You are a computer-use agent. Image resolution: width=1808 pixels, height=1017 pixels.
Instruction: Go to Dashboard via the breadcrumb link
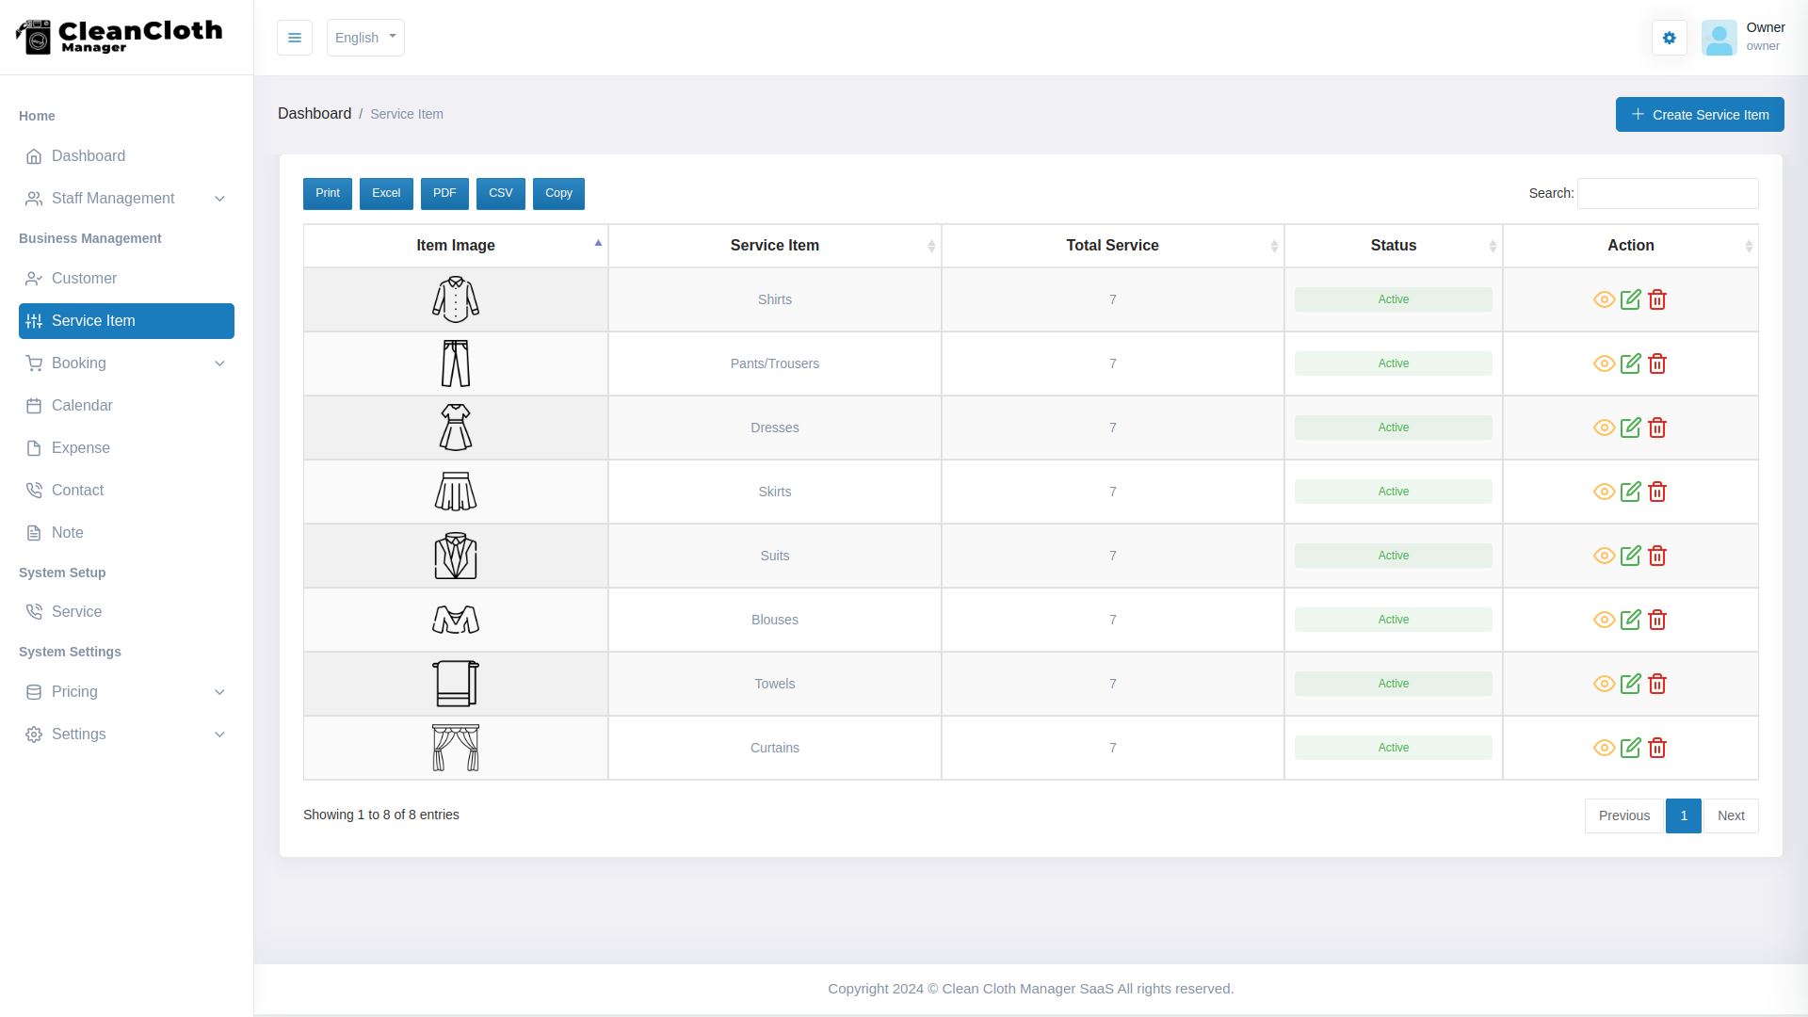[x=315, y=113]
